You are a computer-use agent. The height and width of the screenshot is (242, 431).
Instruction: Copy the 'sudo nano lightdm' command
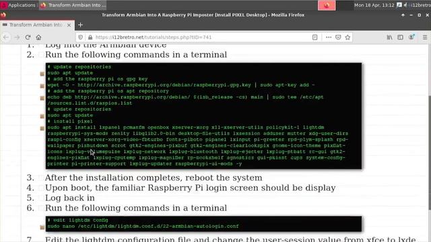tap(42, 227)
